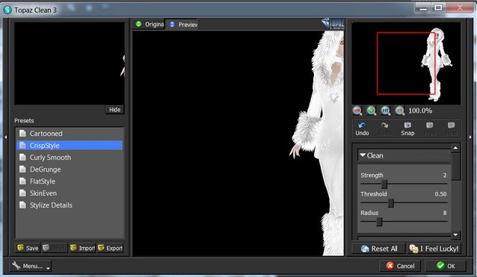Take a Snap of current settings

pyautogui.click(x=407, y=128)
